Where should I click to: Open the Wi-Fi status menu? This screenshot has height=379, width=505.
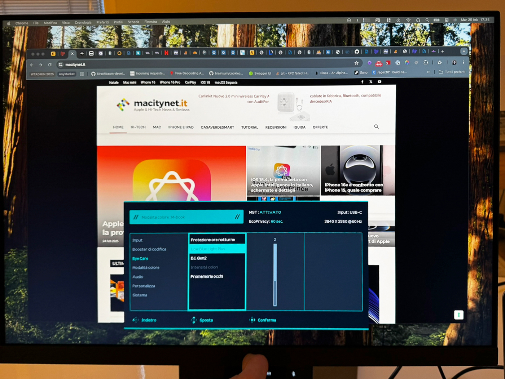(408, 20)
